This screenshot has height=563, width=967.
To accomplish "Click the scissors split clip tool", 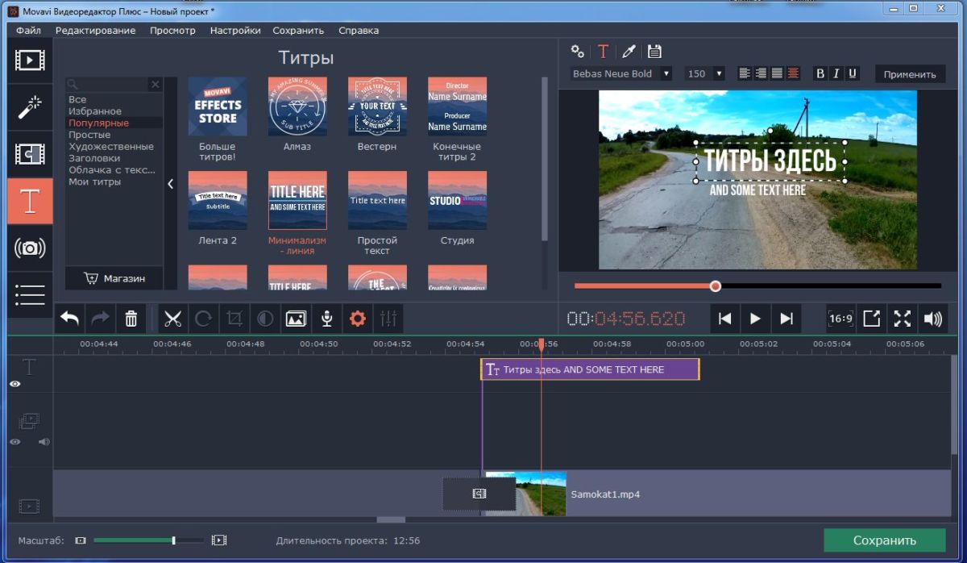I will click(x=172, y=319).
